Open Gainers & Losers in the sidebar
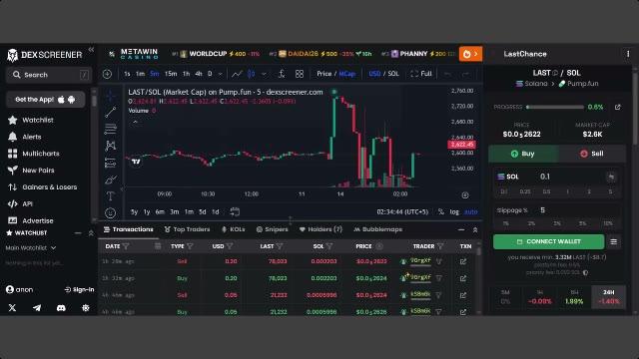639x359 pixels. click(43, 187)
